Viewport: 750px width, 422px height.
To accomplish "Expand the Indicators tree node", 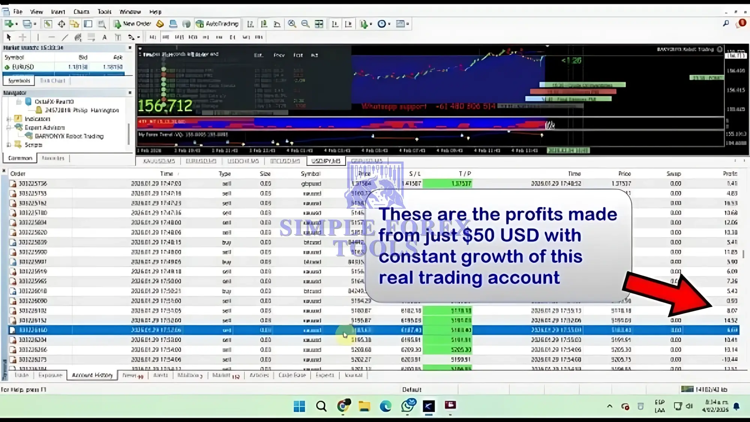I will click(9, 119).
